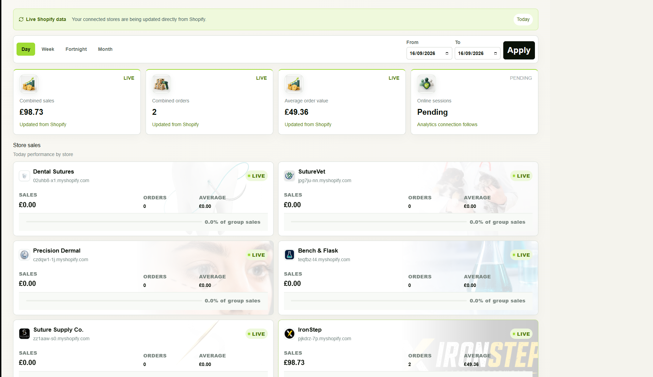Click the czdqw1-1j.myshopify.com store URL
The image size is (653, 377).
click(61, 259)
